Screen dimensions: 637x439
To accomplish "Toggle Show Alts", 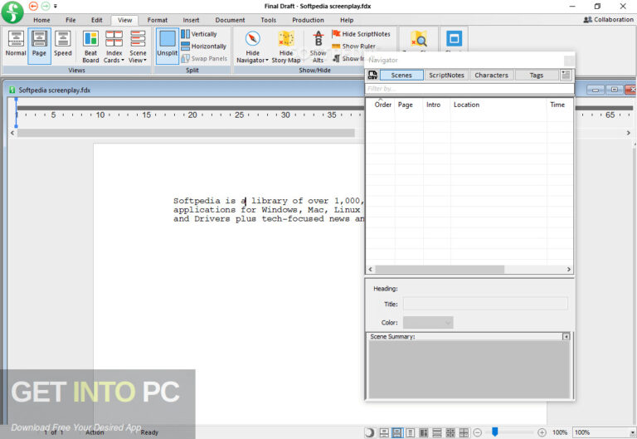I will 318,46.
